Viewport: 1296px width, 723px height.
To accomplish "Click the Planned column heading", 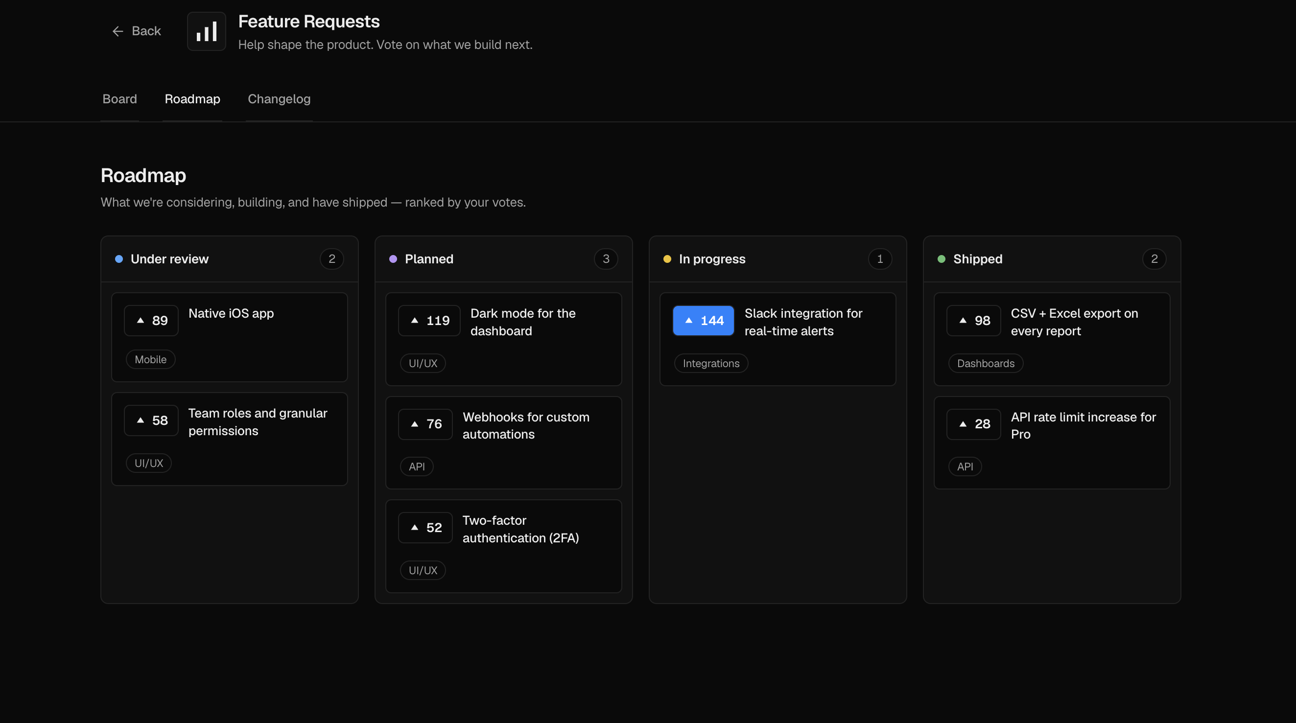I will 429,259.
